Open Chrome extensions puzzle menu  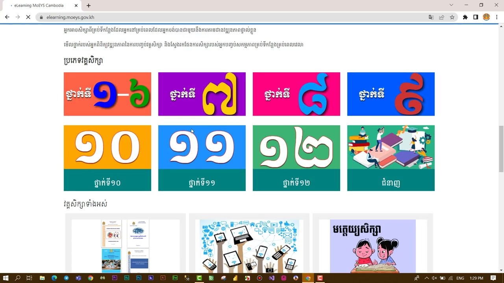(x=465, y=17)
